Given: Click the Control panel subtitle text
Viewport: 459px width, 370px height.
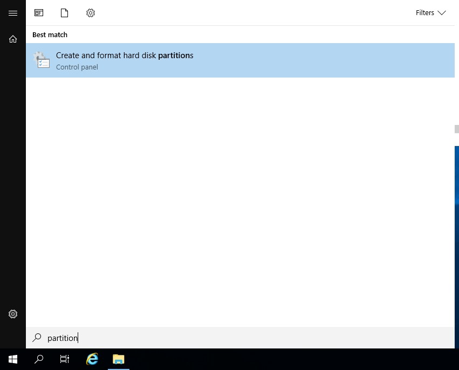Looking at the screenshot, I should (x=77, y=67).
